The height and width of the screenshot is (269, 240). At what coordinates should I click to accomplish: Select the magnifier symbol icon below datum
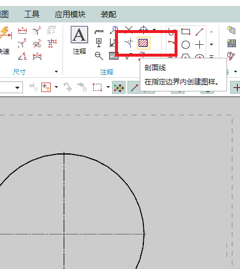click(x=99, y=56)
